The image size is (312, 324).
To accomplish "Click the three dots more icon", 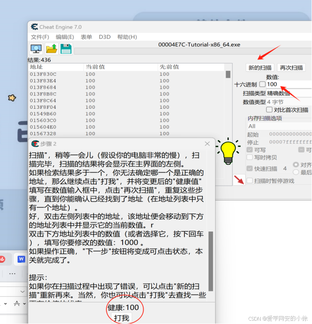I will coord(12,274).
